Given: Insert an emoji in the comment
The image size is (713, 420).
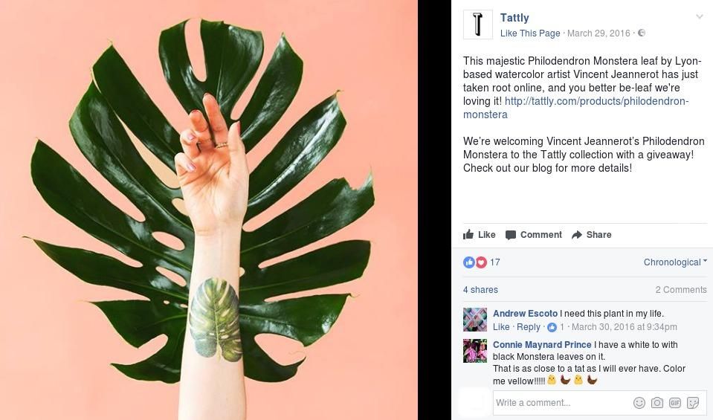Looking at the screenshot, I should pos(639,403).
